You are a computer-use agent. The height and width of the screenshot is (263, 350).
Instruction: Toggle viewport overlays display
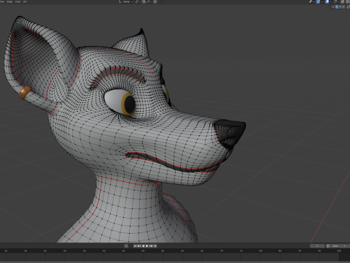point(327,1)
